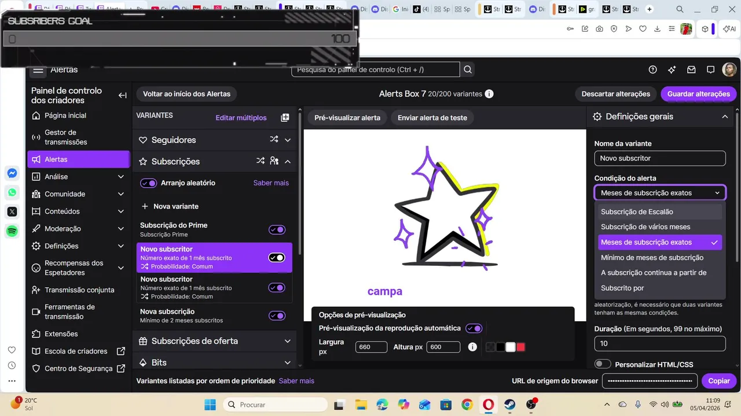Open the inbox tray icon
The image size is (741, 416).
tap(691, 69)
